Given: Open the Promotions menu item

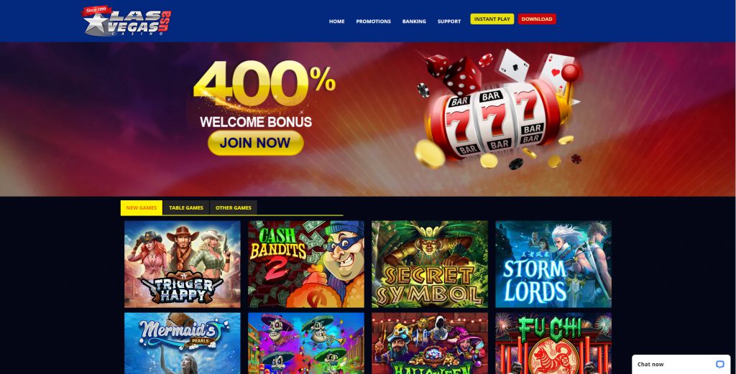Looking at the screenshot, I should pos(373,22).
